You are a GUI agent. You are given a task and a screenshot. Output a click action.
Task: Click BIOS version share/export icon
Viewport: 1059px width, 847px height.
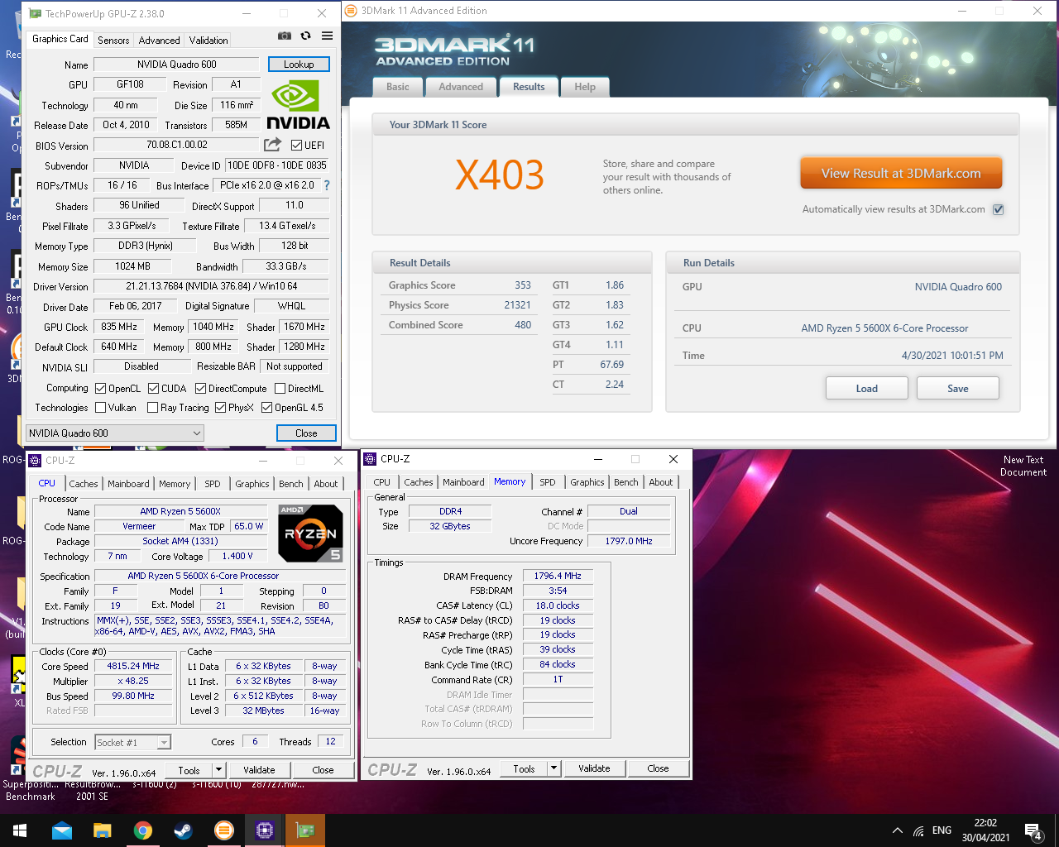coord(272,145)
